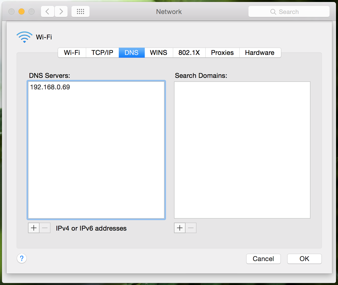Add a search domain with plus button
338x285 pixels.
coord(180,228)
